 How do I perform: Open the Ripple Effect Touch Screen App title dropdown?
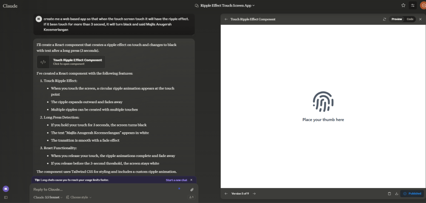pos(225,5)
